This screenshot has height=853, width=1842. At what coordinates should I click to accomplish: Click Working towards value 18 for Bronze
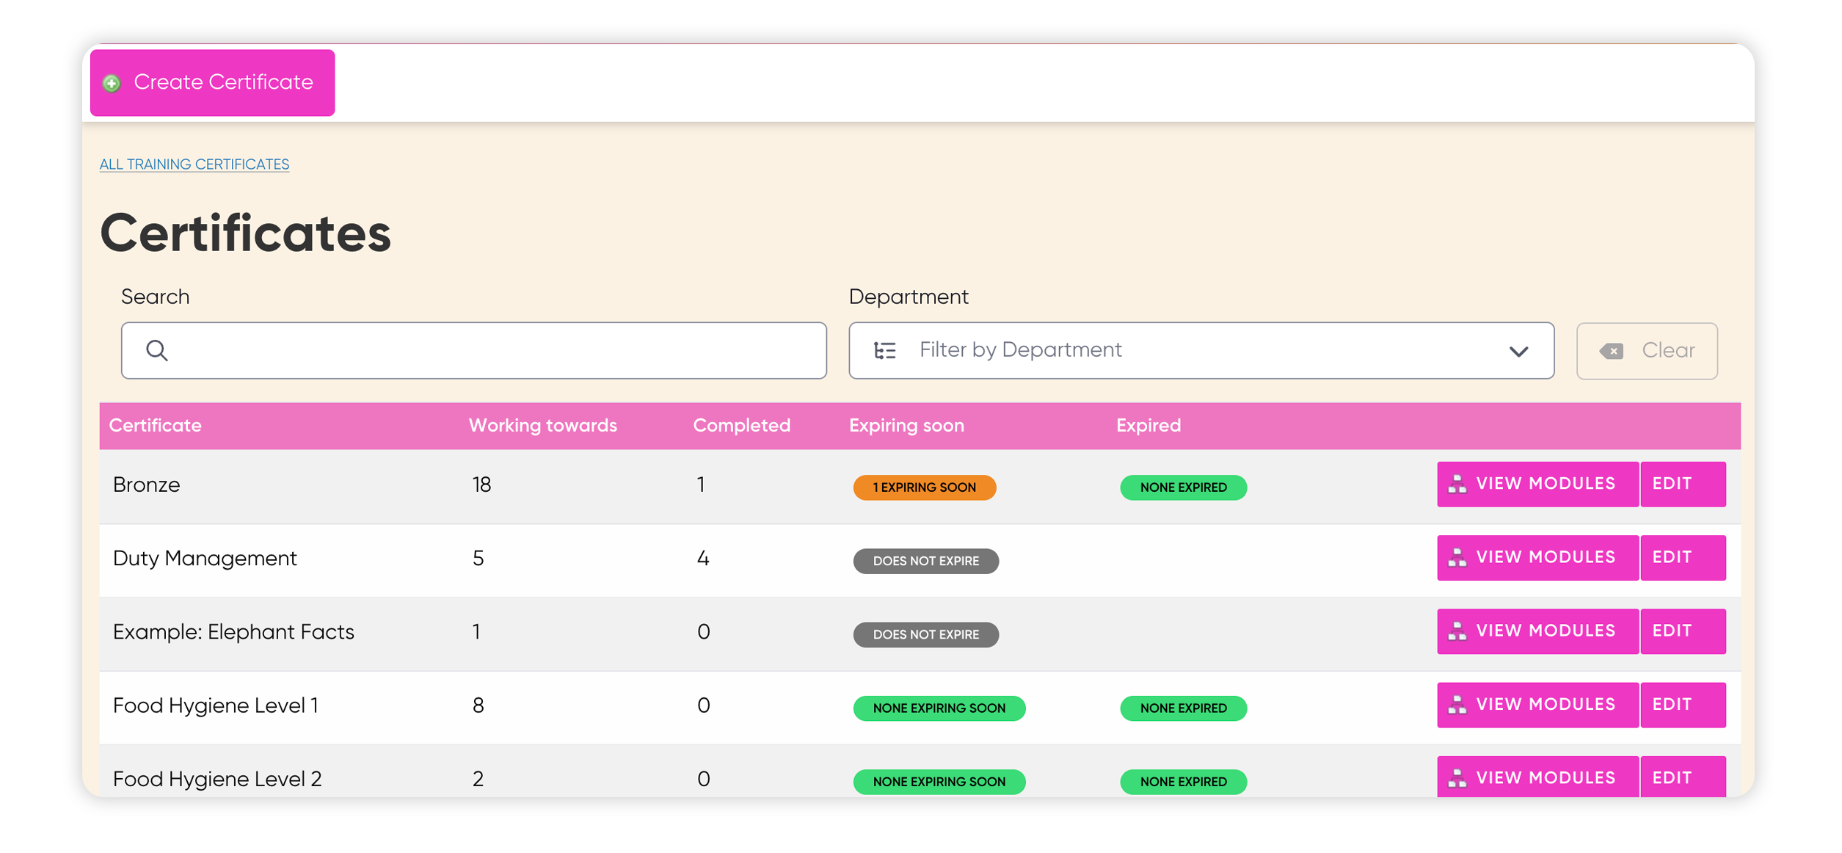pyautogui.click(x=481, y=484)
